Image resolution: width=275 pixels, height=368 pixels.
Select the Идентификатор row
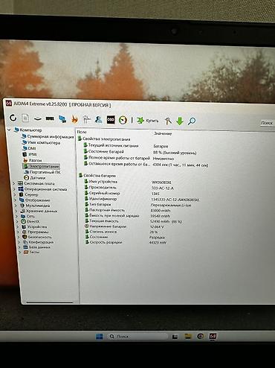point(103,199)
